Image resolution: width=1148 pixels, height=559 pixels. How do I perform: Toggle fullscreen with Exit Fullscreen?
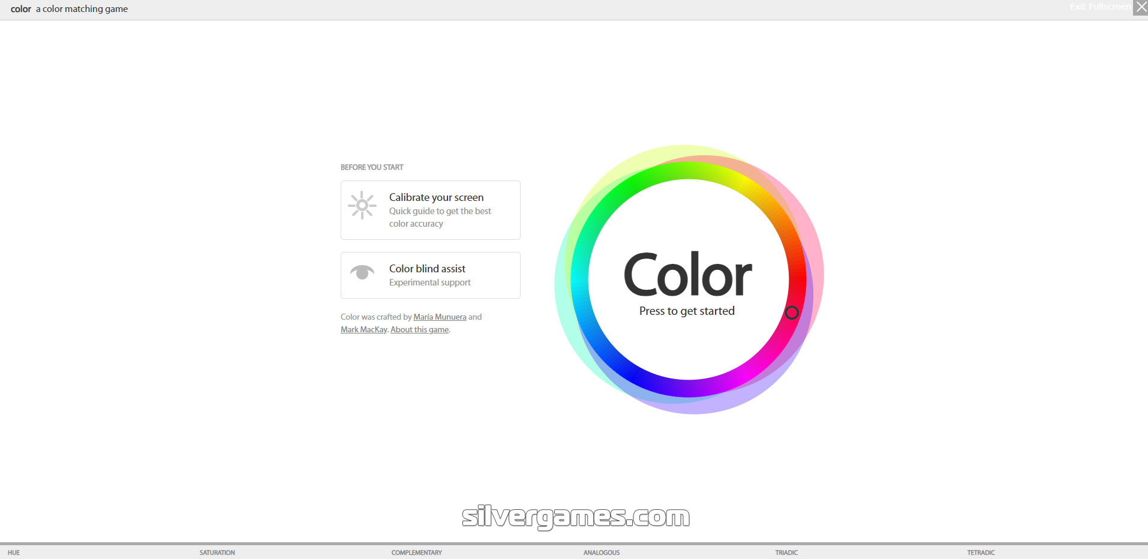(x=1100, y=7)
